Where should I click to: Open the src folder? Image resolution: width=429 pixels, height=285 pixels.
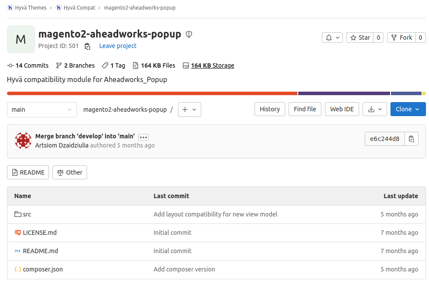click(27, 215)
